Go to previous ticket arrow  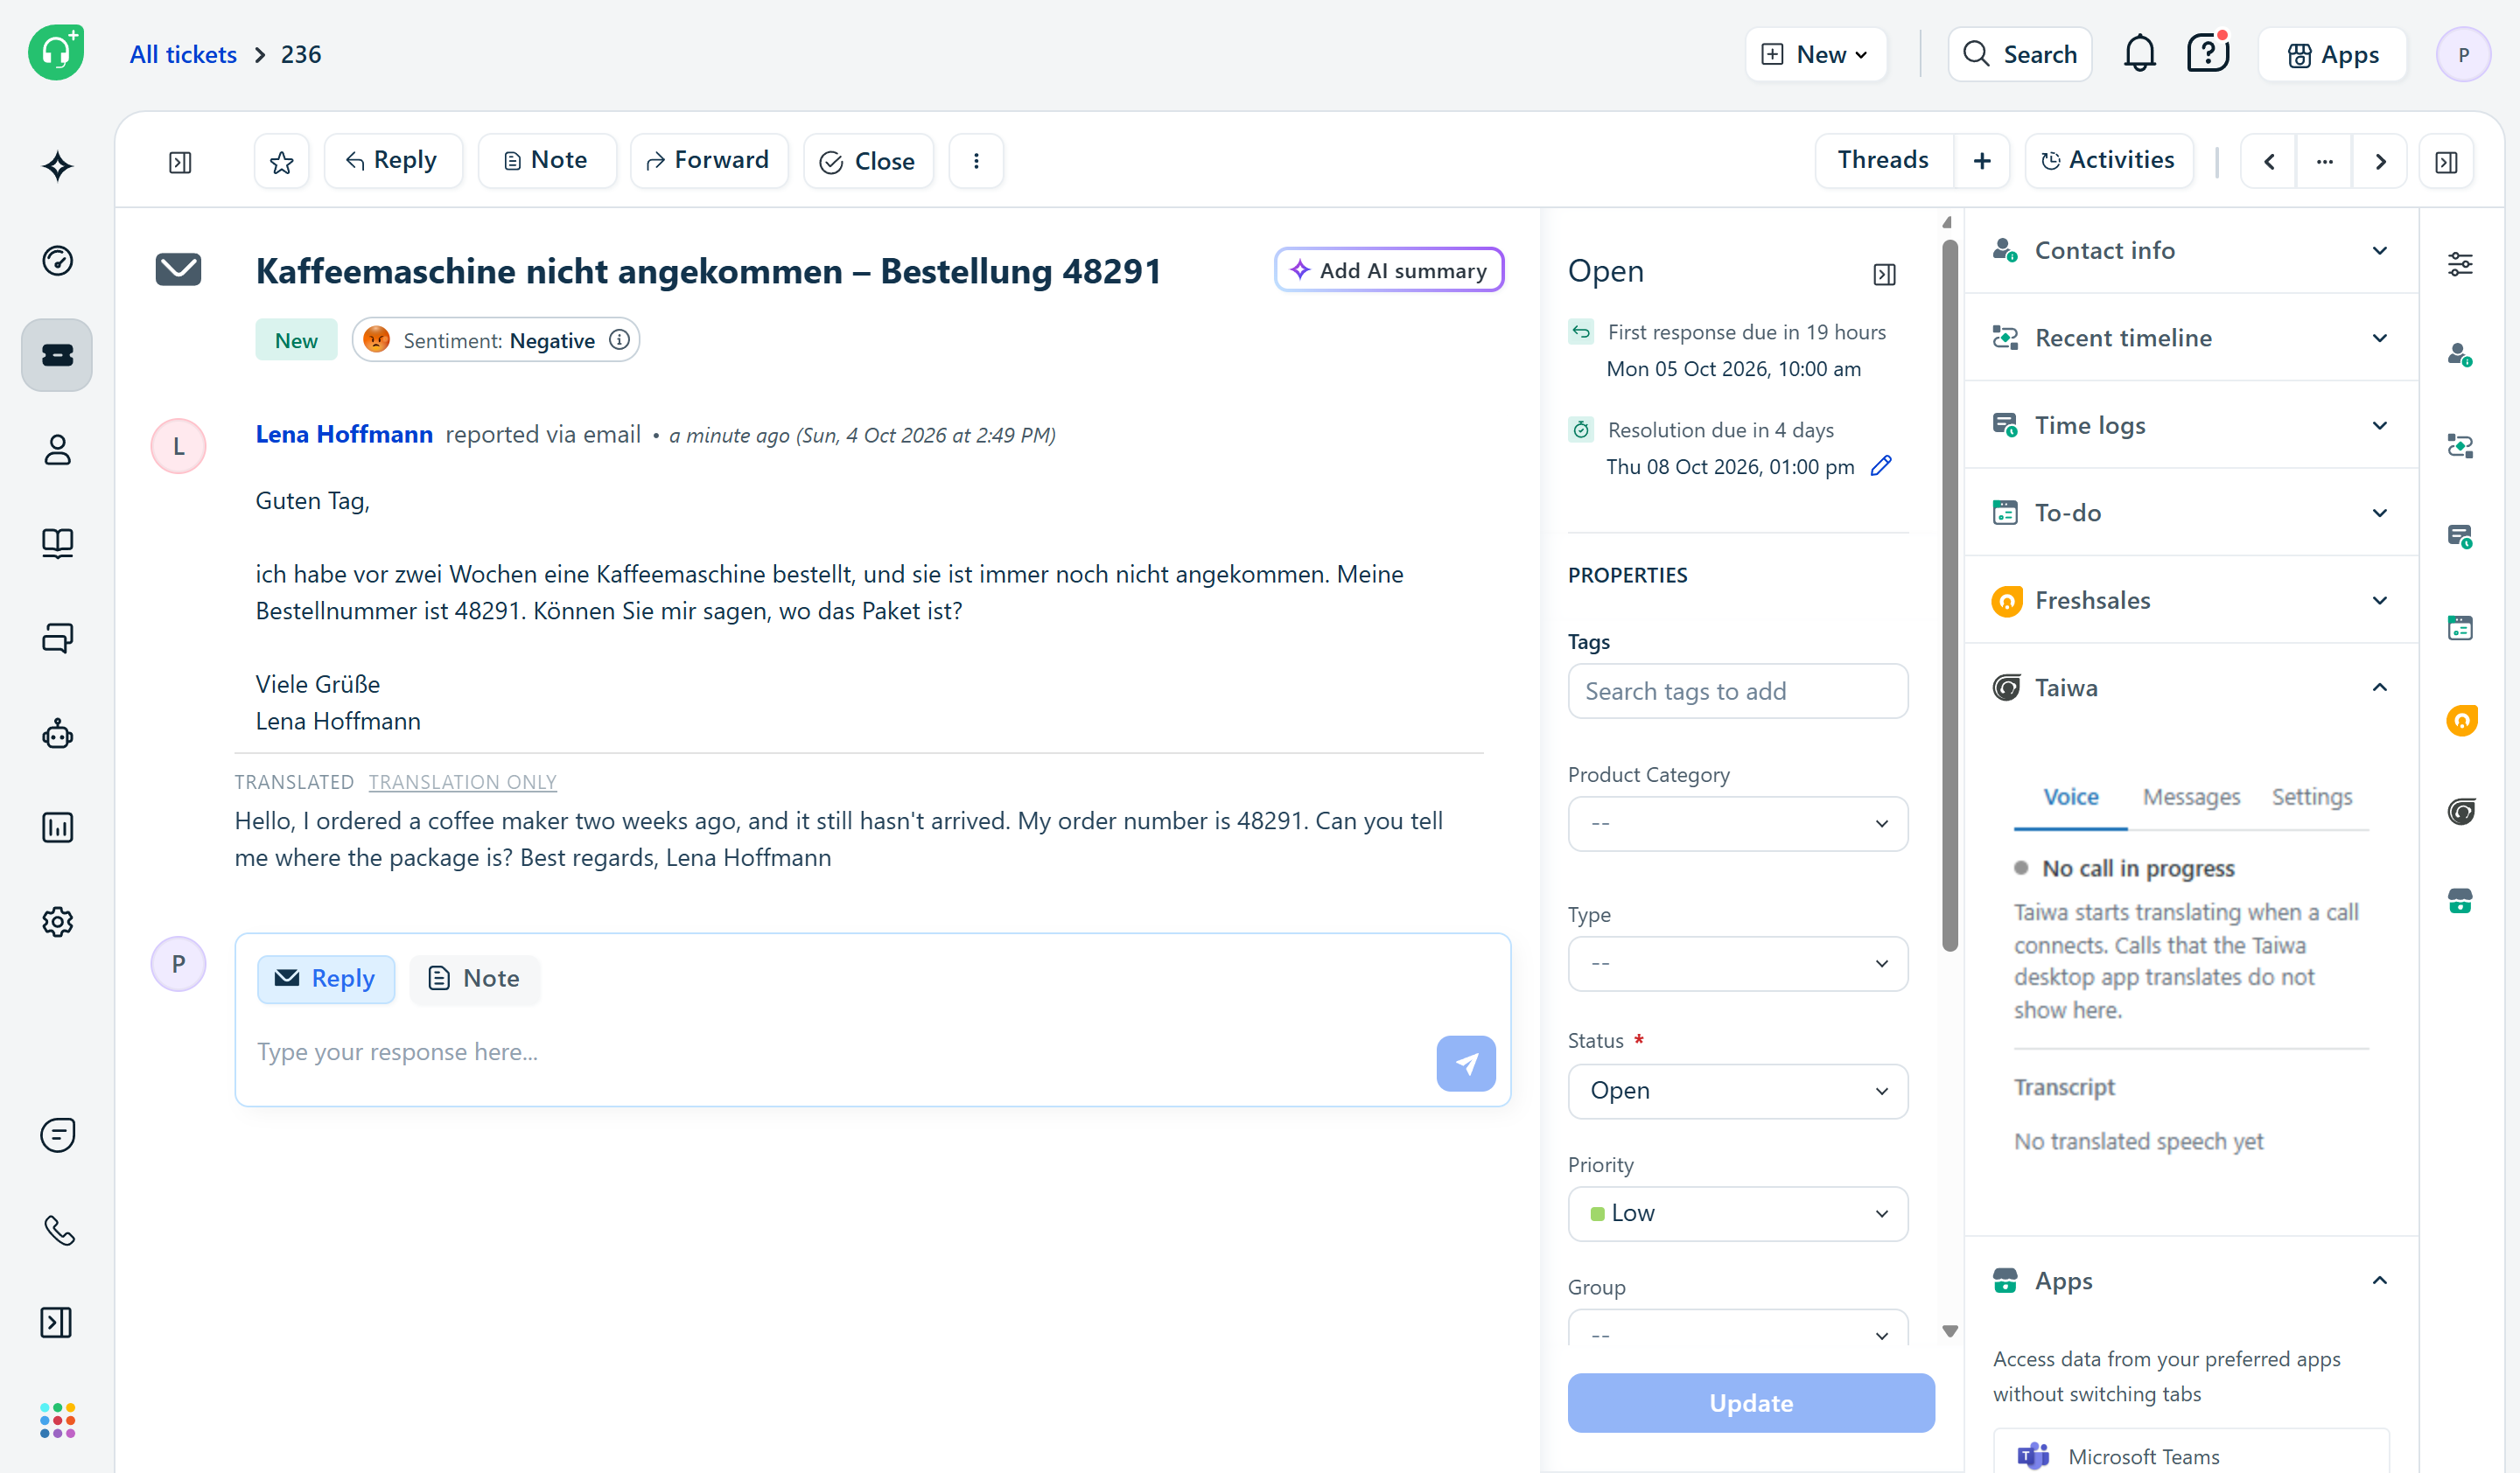point(2269,161)
